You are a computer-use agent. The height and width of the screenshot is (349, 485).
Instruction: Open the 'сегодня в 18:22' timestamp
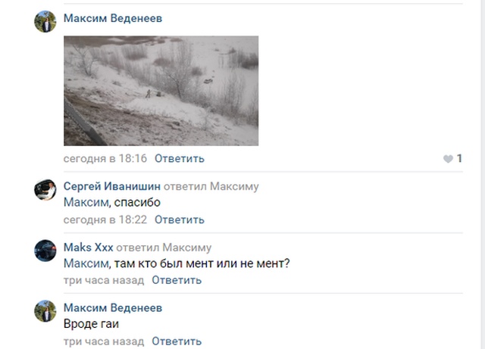coord(105,220)
